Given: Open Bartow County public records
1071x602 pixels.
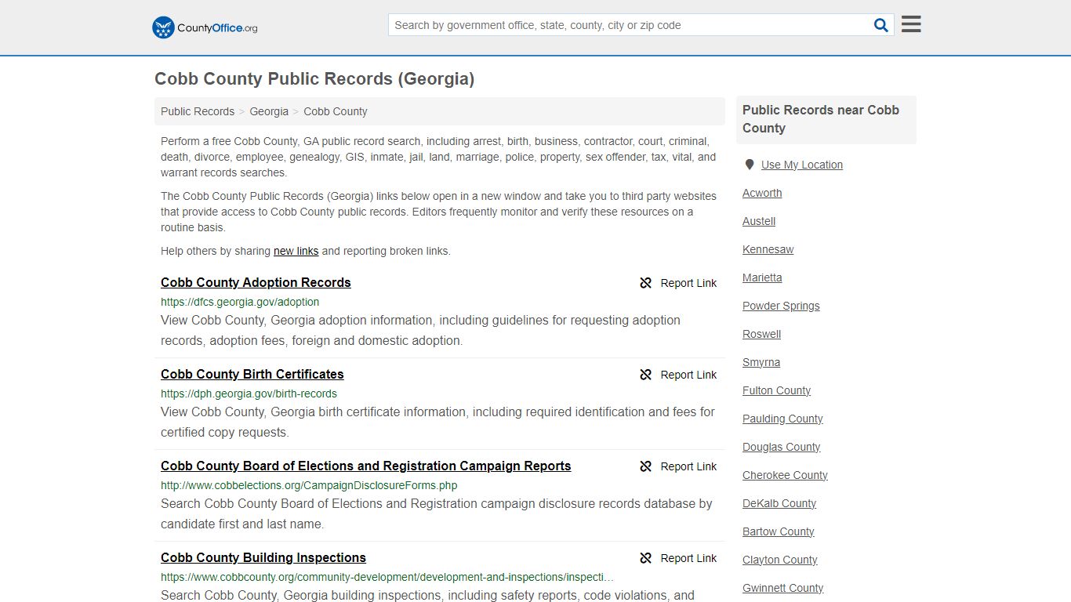Looking at the screenshot, I should (x=779, y=531).
